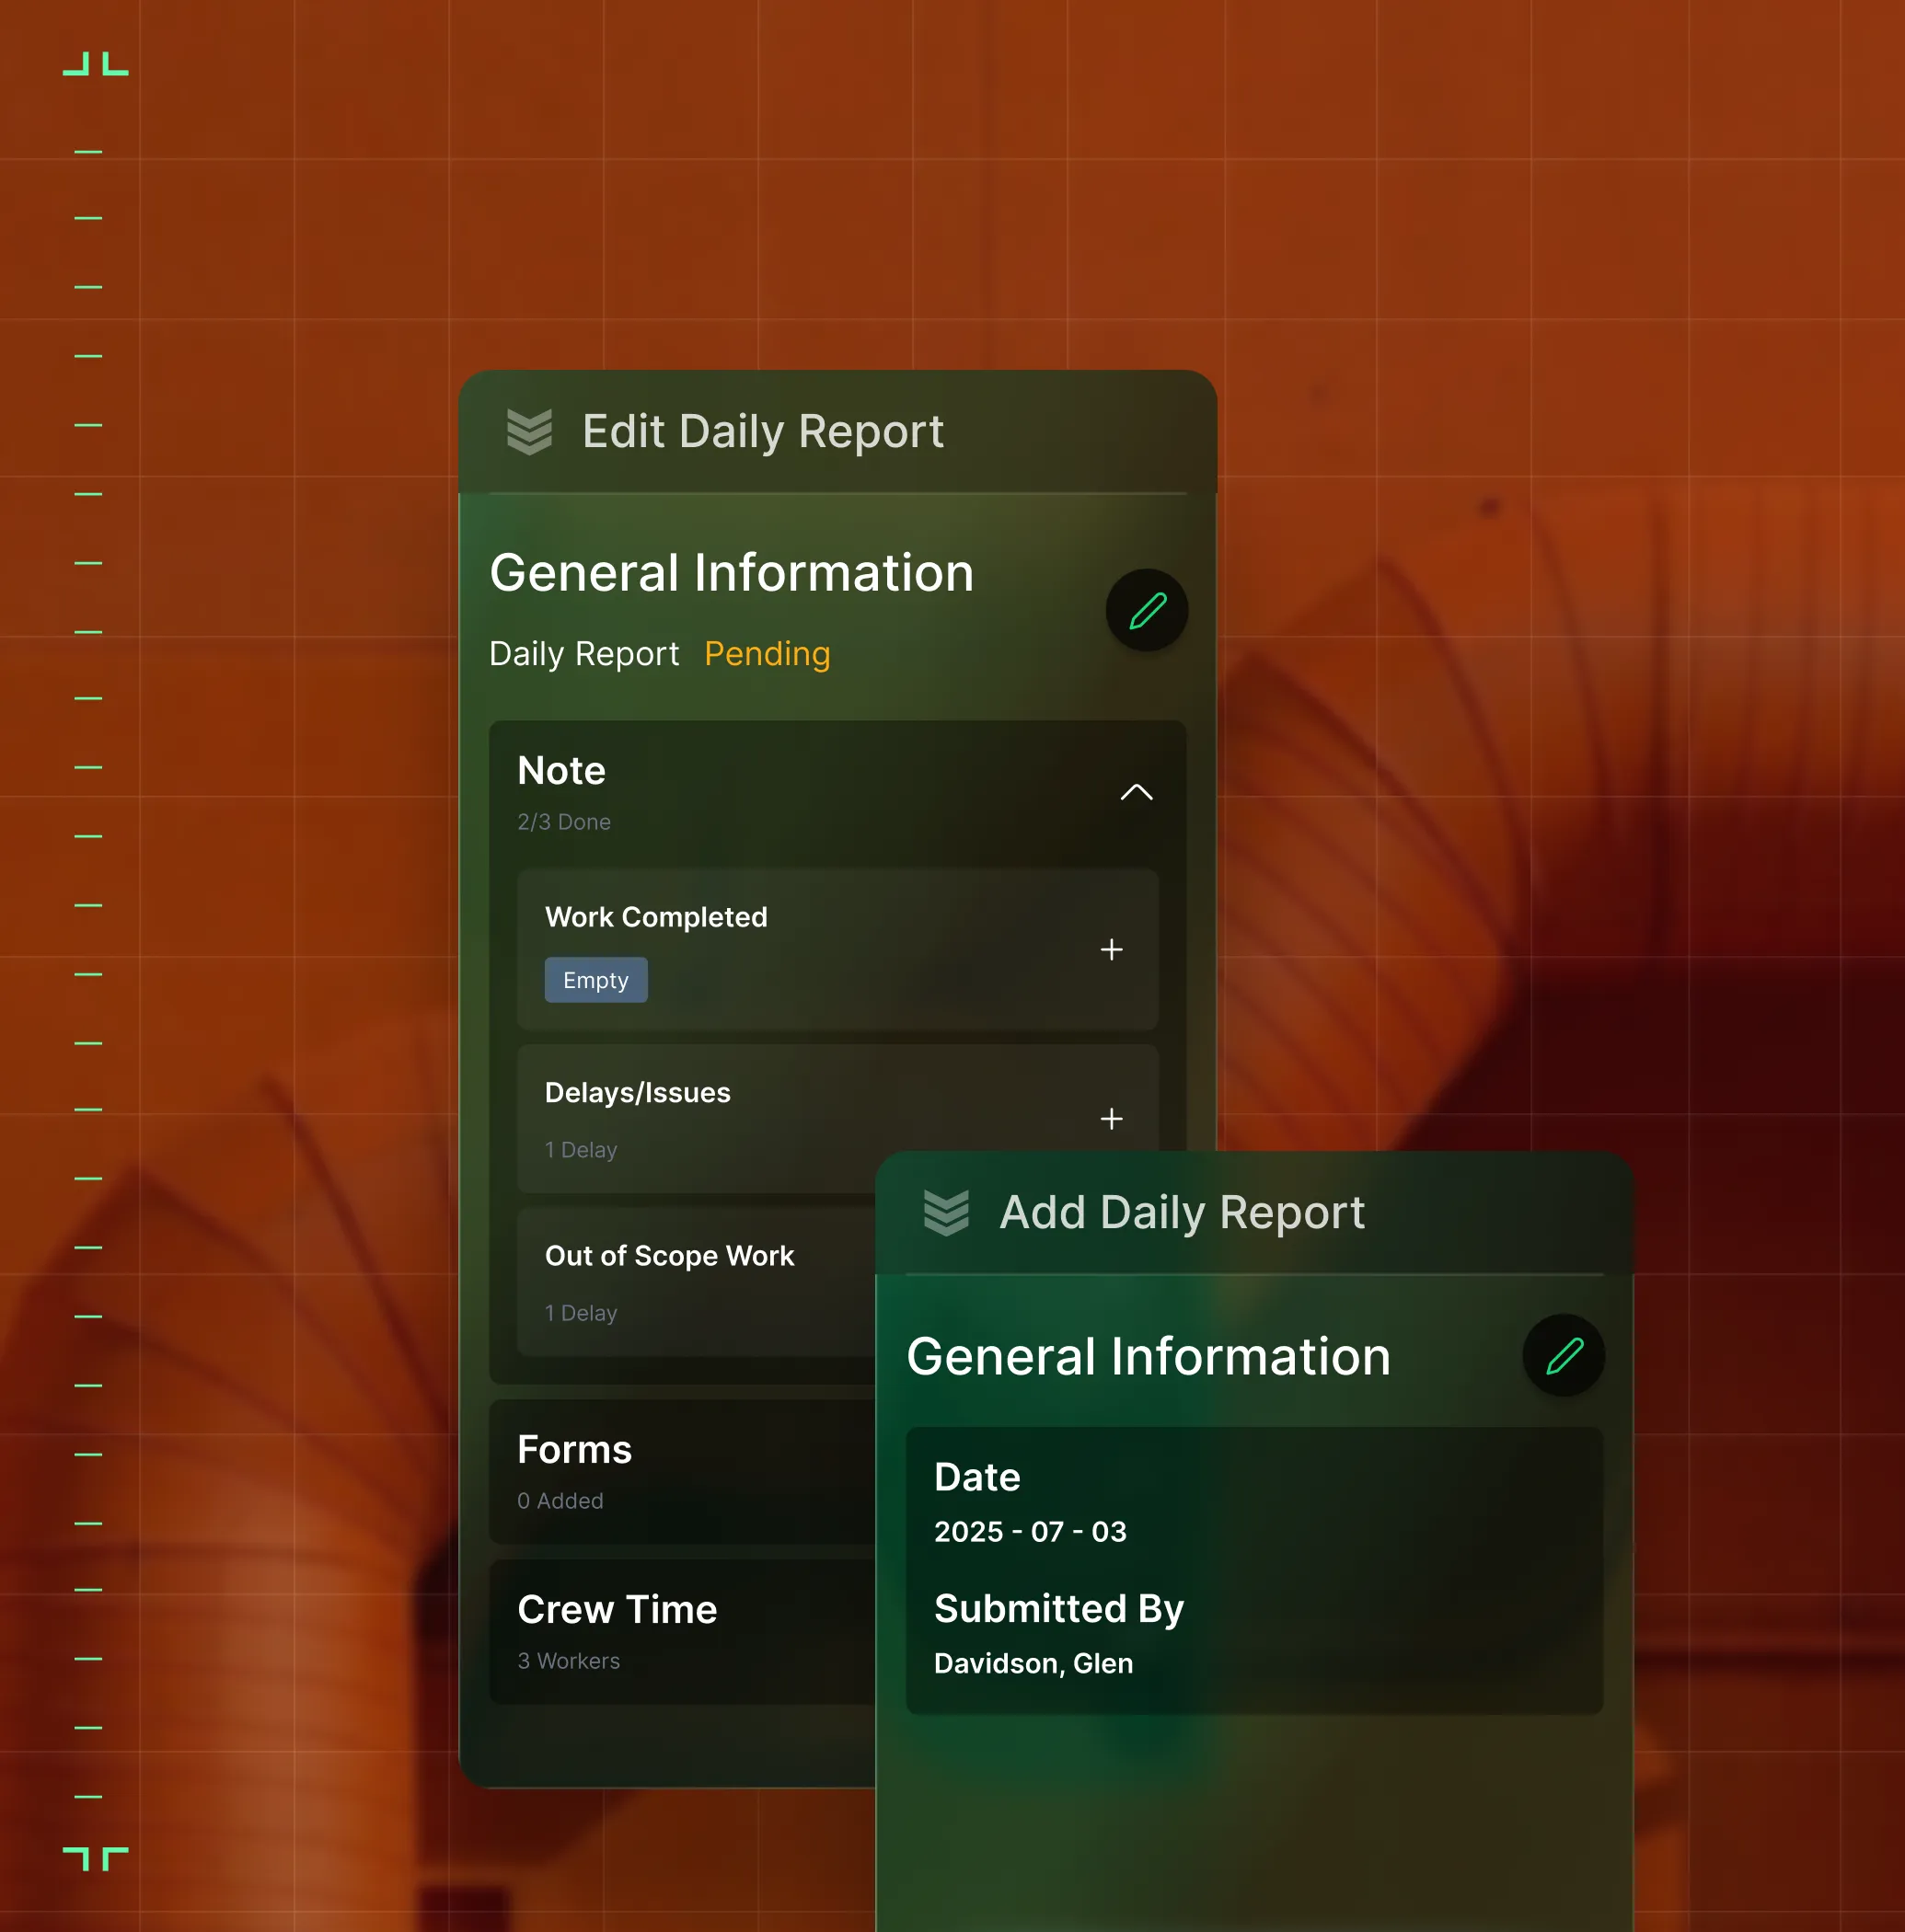Open the Crew Time section
This screenshot has height=1932, width=1905.
pyautogui.click(x=682, y=1631)
